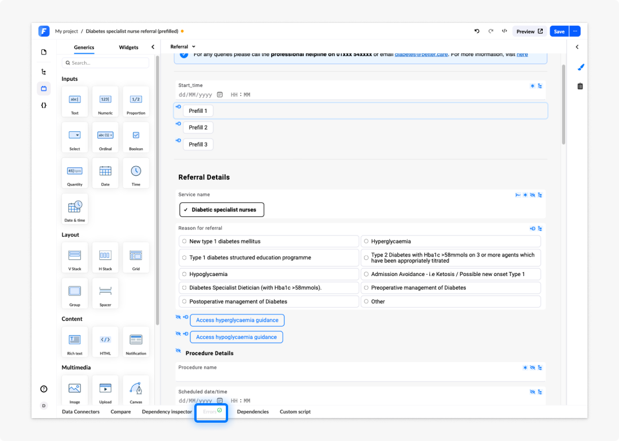
Task: Select New type 1 diabetes mellitus option
Action: [269, 242]
